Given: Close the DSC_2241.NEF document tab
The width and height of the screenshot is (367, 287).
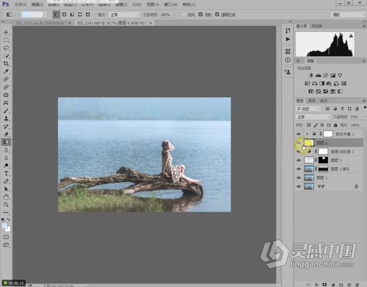Looking at the screenshot, I should pyautogui.click(x=150, y=23).
